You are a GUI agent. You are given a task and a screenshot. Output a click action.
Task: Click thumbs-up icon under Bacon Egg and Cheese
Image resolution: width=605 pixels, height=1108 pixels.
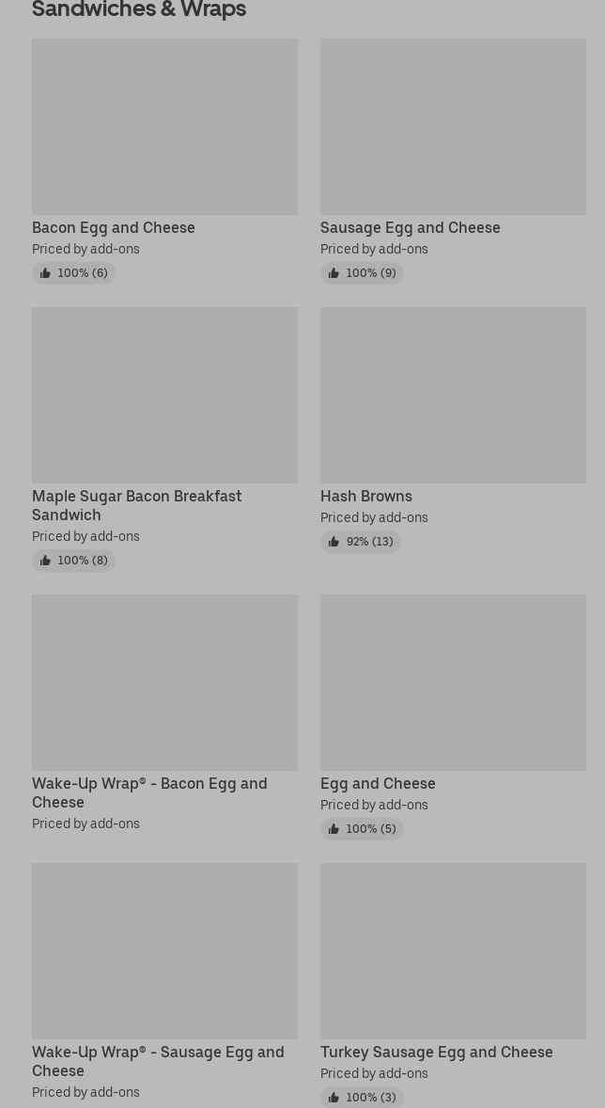pyautogui.click(x=45, y=272)
